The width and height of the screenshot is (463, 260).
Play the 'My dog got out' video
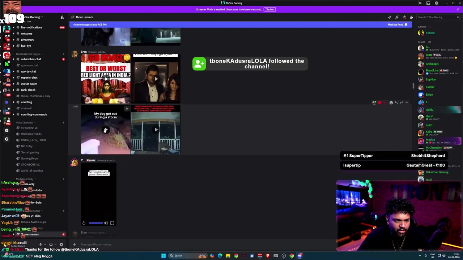[x=105, y=130]
